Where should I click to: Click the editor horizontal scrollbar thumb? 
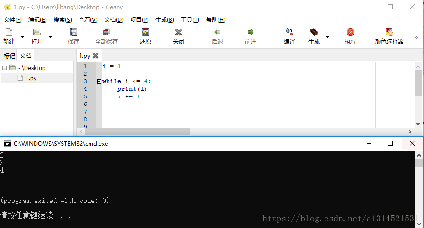point(138,132)
